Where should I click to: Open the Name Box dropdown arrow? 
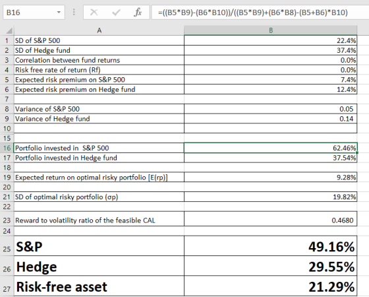point(59,13)
